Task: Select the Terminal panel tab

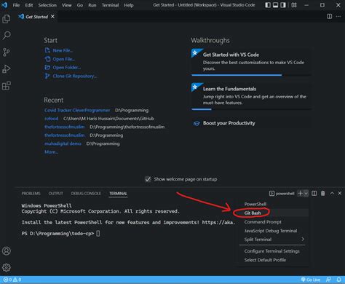Action: (118, 194)
